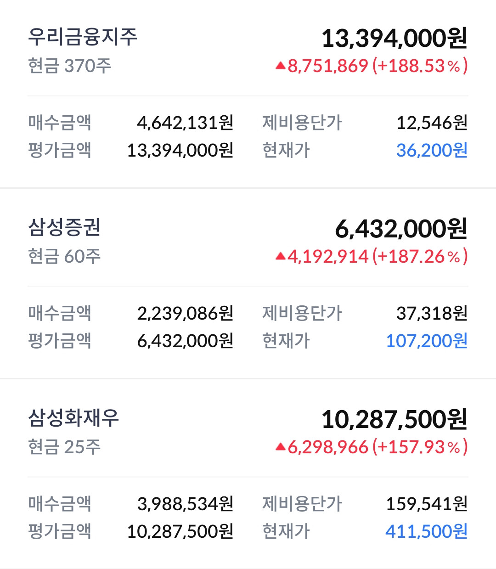Viewport: 496px width, 569px height.
Task: Tap the 현금 370주 share count
Action: pyautogui.click(x=70, y=66)
